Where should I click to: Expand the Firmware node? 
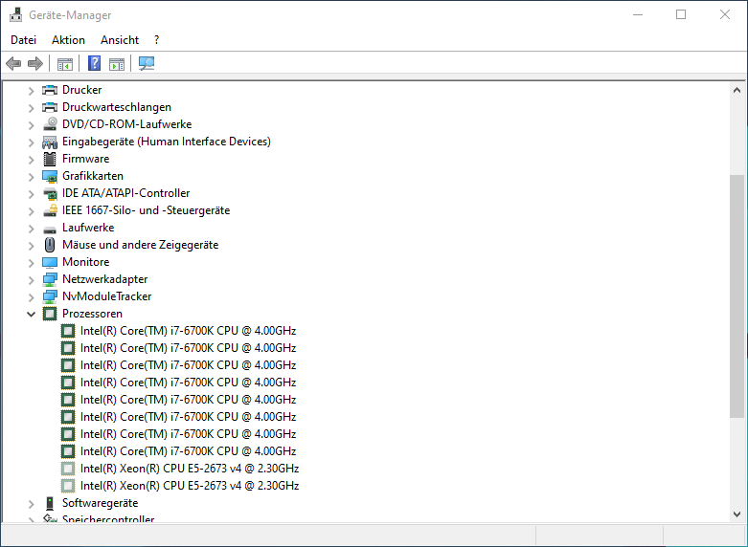(x=31, y=160)
